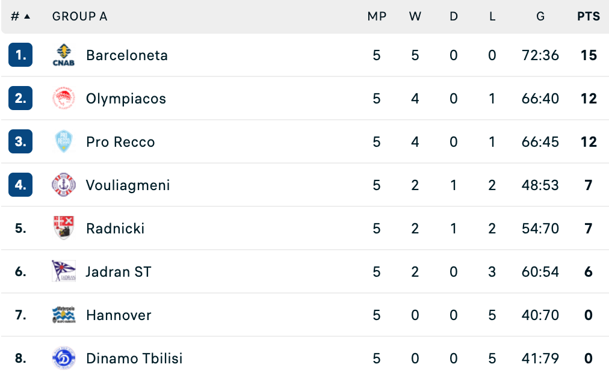Image resolution: width=609 pixels, height=379 pixels.
Task: Sort by the G goals column
Action: 540,16
